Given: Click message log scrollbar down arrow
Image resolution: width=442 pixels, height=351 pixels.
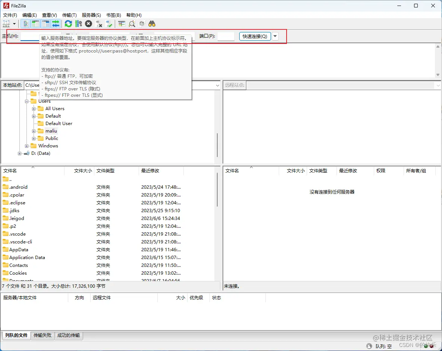Looking at the screenshot, I should (438, 74).
